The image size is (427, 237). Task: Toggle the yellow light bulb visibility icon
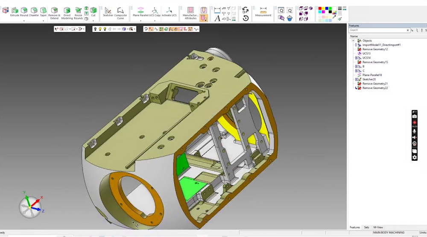pyautogui.click(x=100, y=29)
